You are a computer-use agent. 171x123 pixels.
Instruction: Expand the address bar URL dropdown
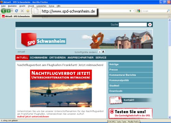click(134, 11)
